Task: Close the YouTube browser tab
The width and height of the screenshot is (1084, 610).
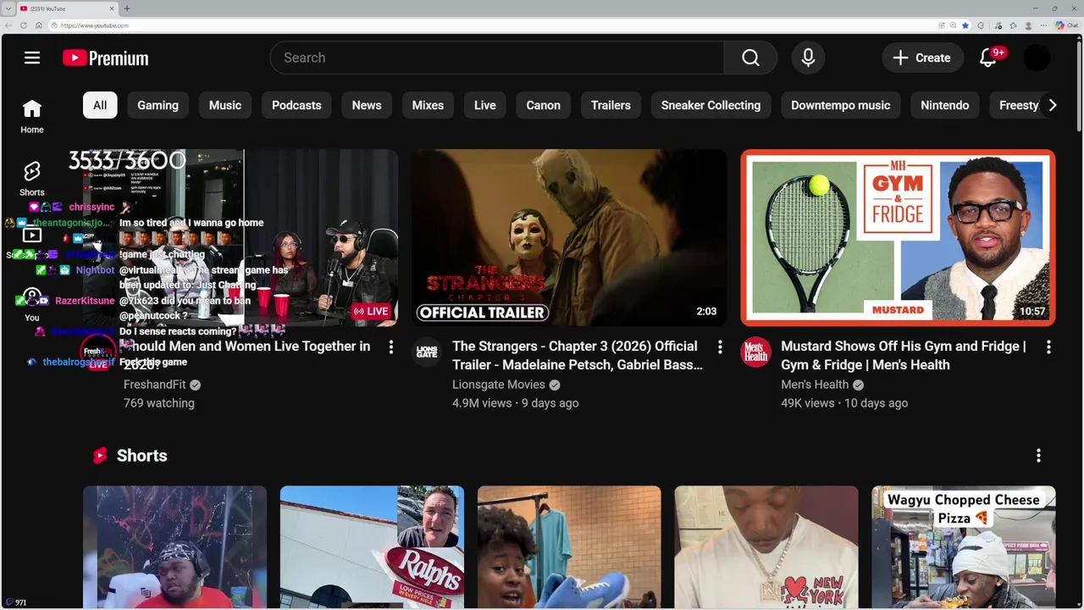Action: coord(112,8)
